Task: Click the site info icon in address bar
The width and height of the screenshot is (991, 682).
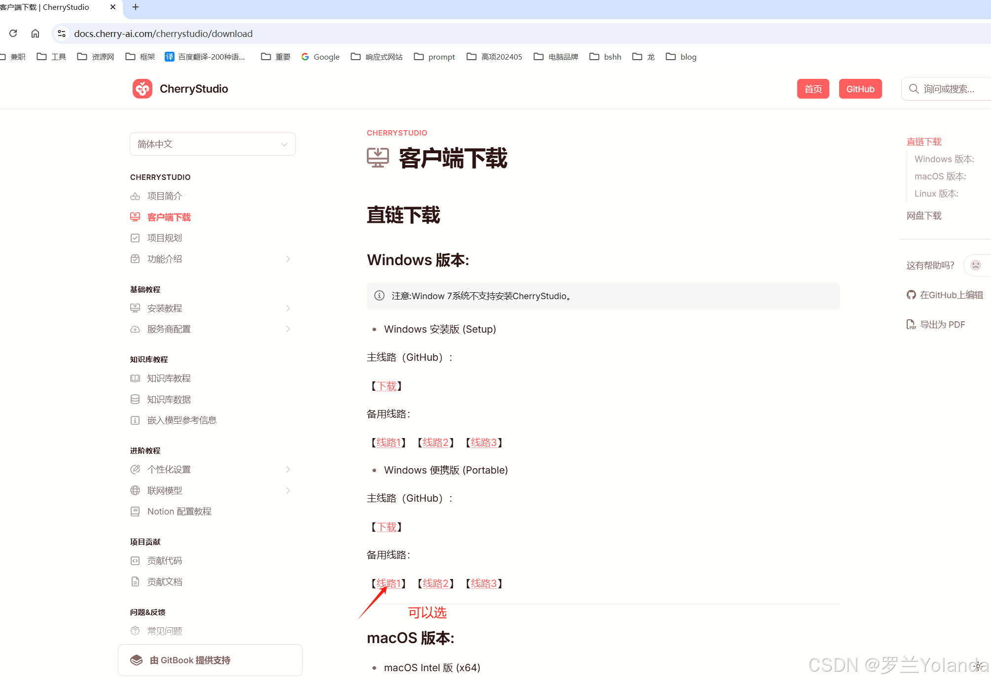Action: 62,34
